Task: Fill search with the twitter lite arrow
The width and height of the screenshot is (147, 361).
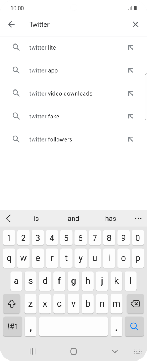Action: pos(131,48)
